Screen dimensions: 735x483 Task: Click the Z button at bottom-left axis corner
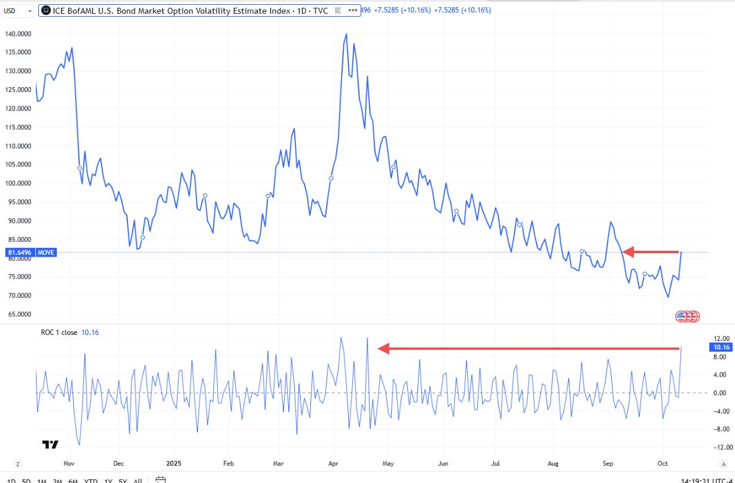pyautogui.click(x=18, y=464)
